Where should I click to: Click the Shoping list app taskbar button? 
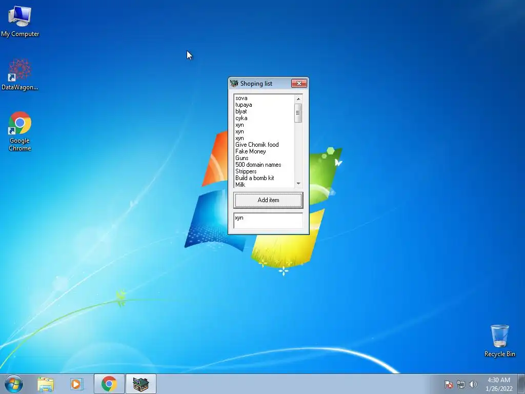[x=140, y=384]
